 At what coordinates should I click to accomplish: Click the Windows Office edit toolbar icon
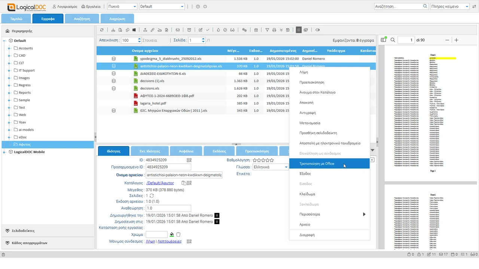point(134,30)
